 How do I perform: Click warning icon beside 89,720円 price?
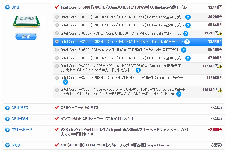pyautogui.click(x=220, y=34)
